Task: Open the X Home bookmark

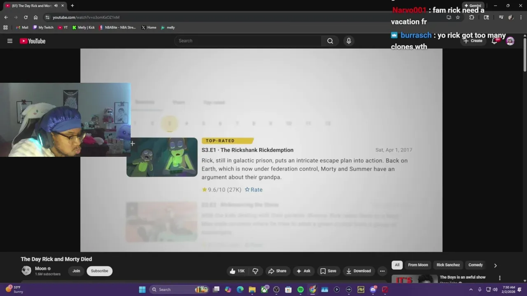Action: point(149,28)
